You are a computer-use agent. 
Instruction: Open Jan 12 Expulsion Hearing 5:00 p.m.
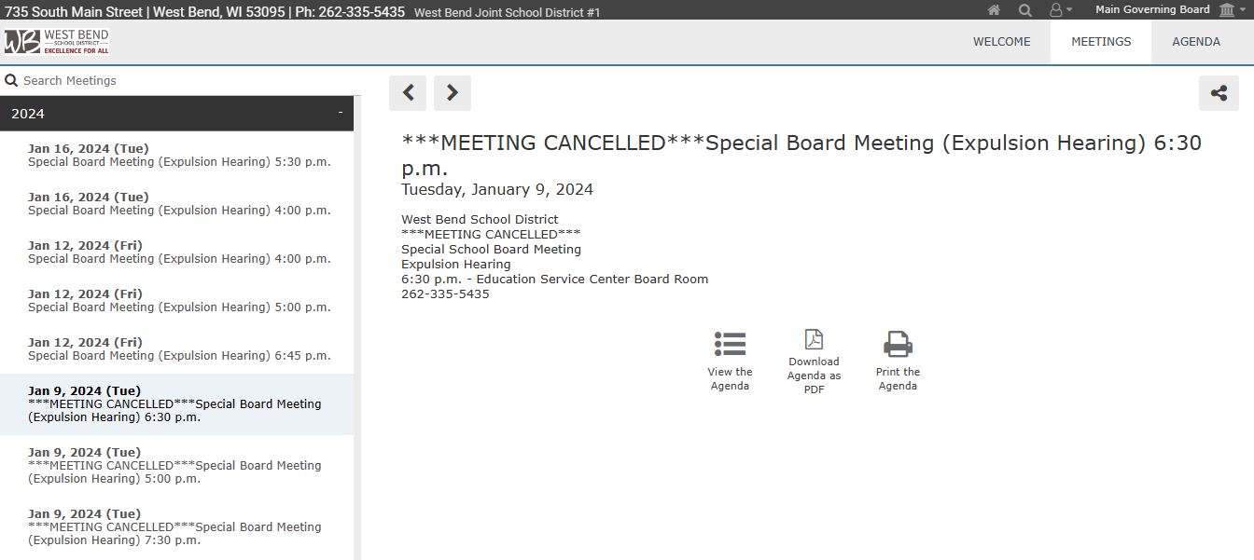tap(179, 301)
